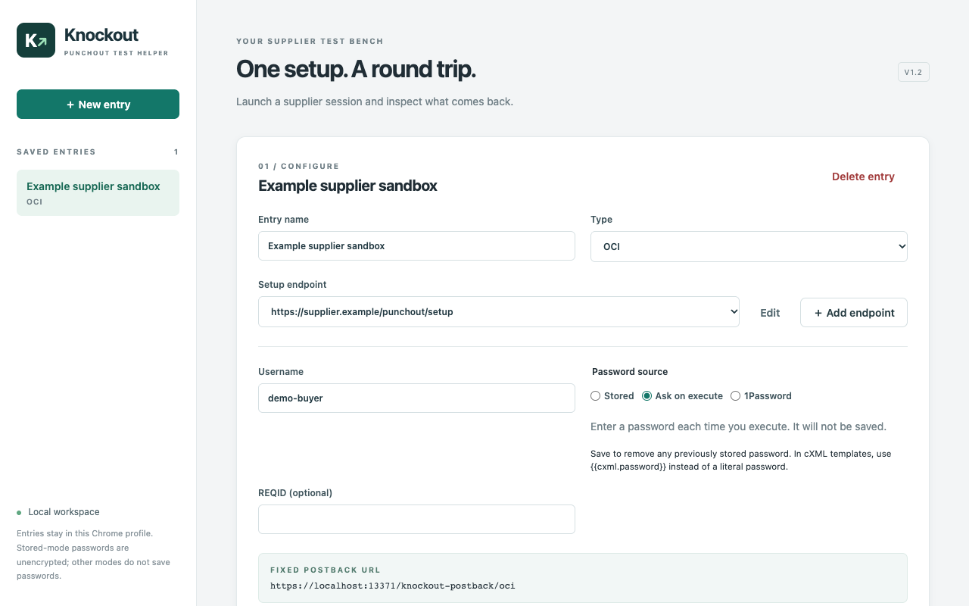Click into the REQID (optional) field

(x=416, y=519)
